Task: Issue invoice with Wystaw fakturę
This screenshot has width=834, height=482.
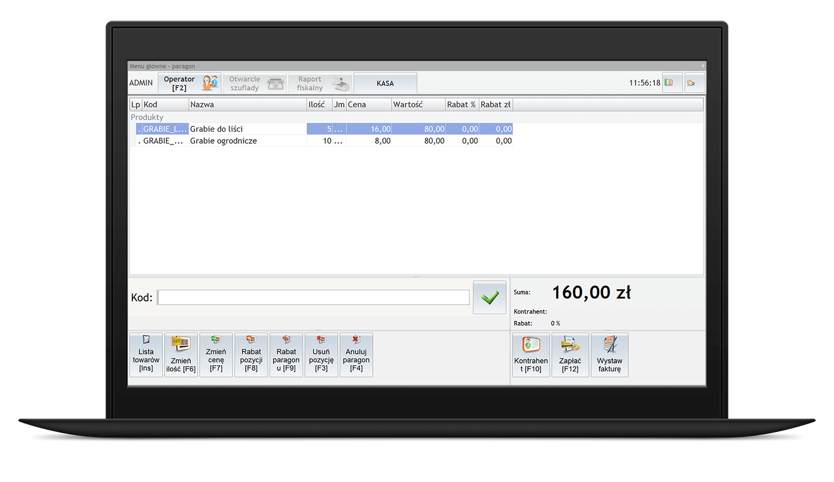Action: point(609,355)
